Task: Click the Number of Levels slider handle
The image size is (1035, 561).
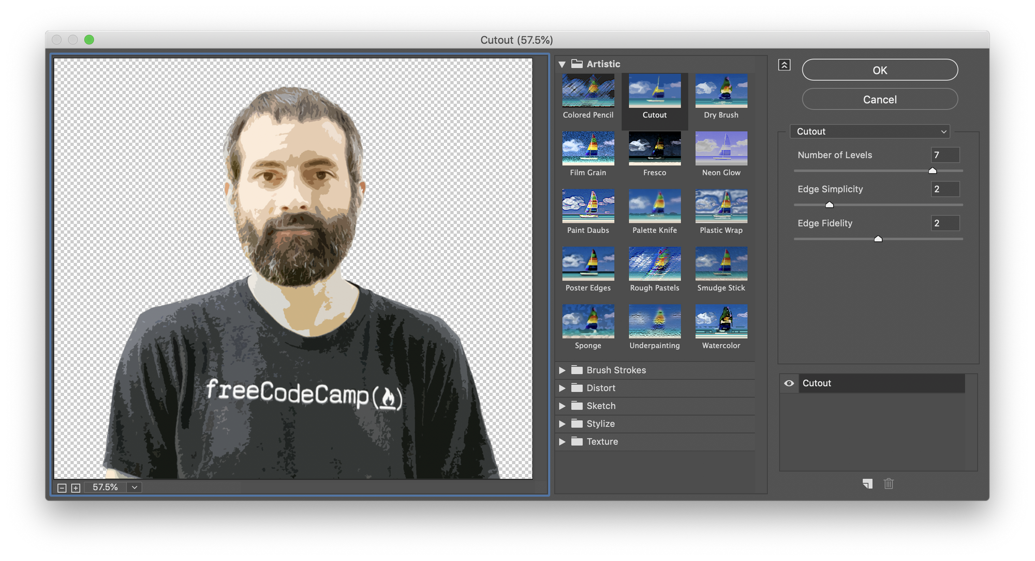Action: click(x=933, y=170)
